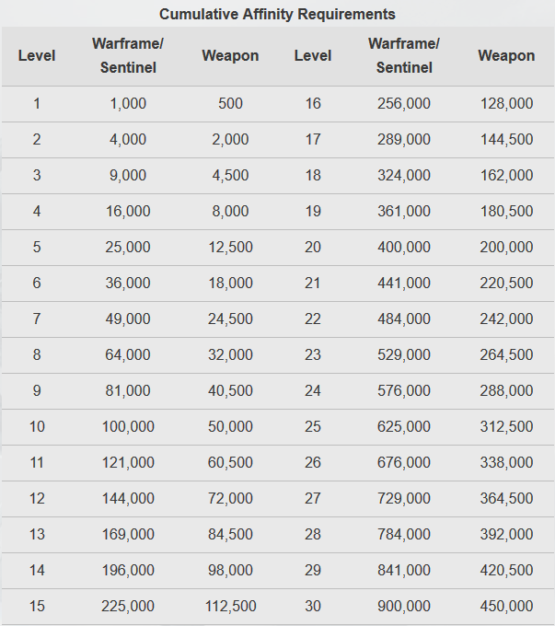Viewport: 555px width, 626px height.
Task: Select the 180,500 weapon value at level 19
Action: 506,211
